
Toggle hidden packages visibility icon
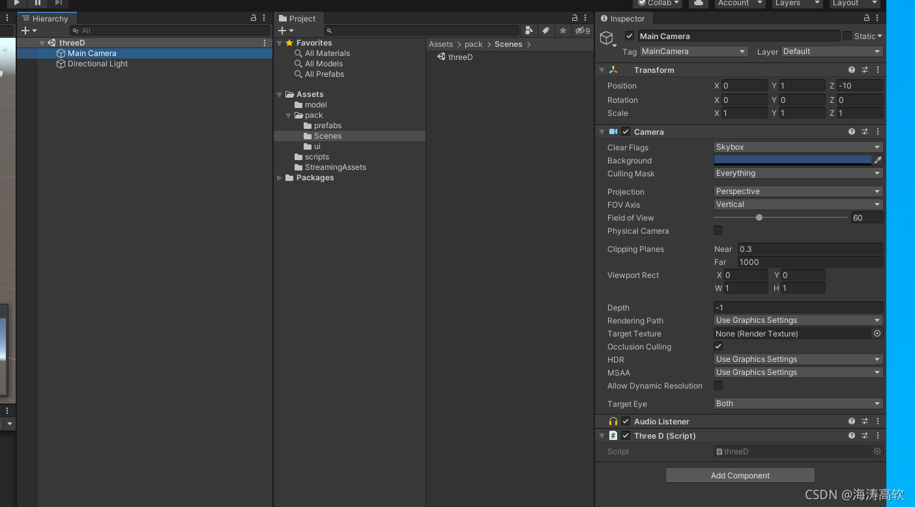pos(582,31)
